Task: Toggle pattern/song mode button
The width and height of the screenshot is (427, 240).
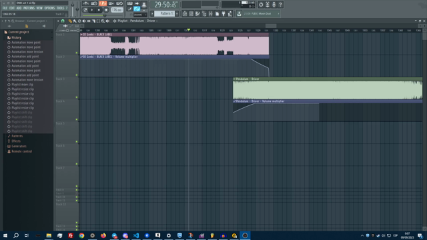Action: click(x=85, y=10)
